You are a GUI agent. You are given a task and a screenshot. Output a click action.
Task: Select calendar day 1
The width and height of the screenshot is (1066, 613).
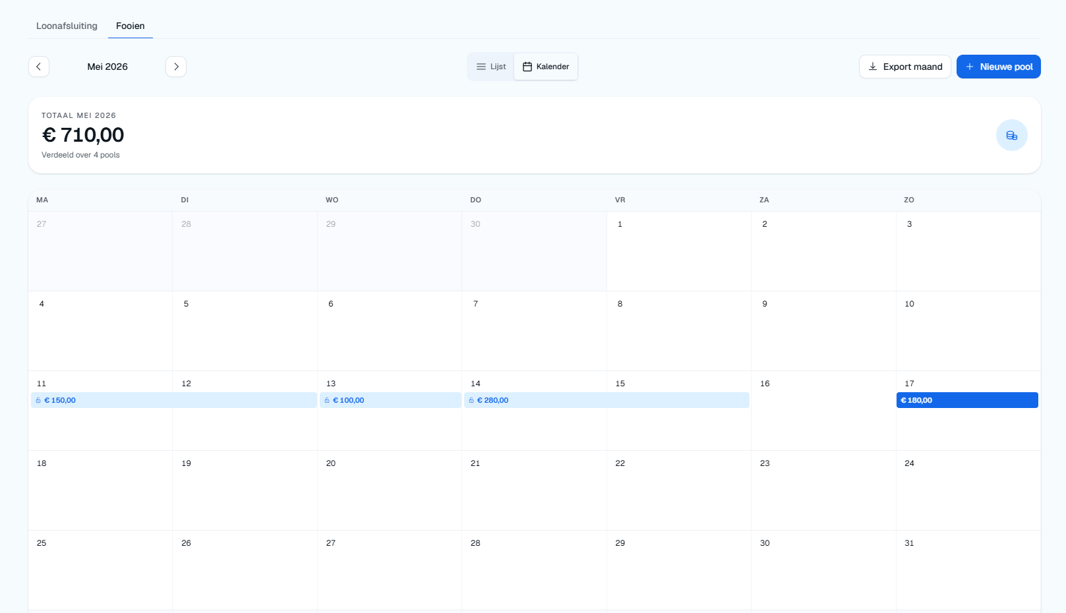[x=679, y=251]
